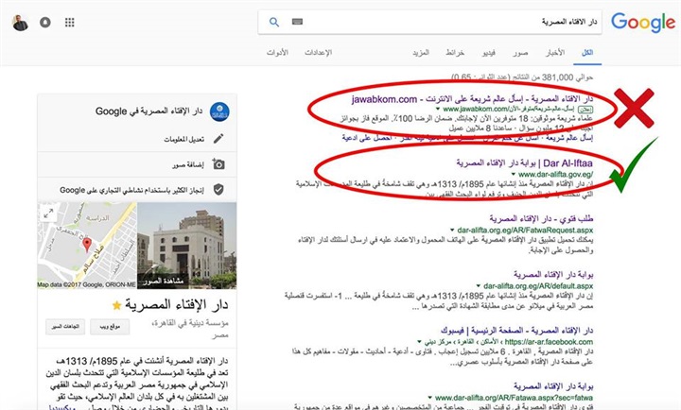Click the اتجاهات السير (Directions) button
This screenshot has height=410, width=681.
65,326
